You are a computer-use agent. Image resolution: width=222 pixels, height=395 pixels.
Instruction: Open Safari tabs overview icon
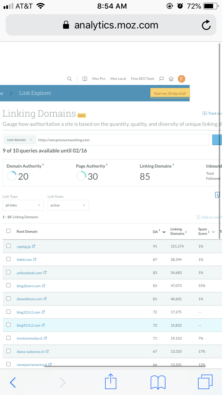205,382
